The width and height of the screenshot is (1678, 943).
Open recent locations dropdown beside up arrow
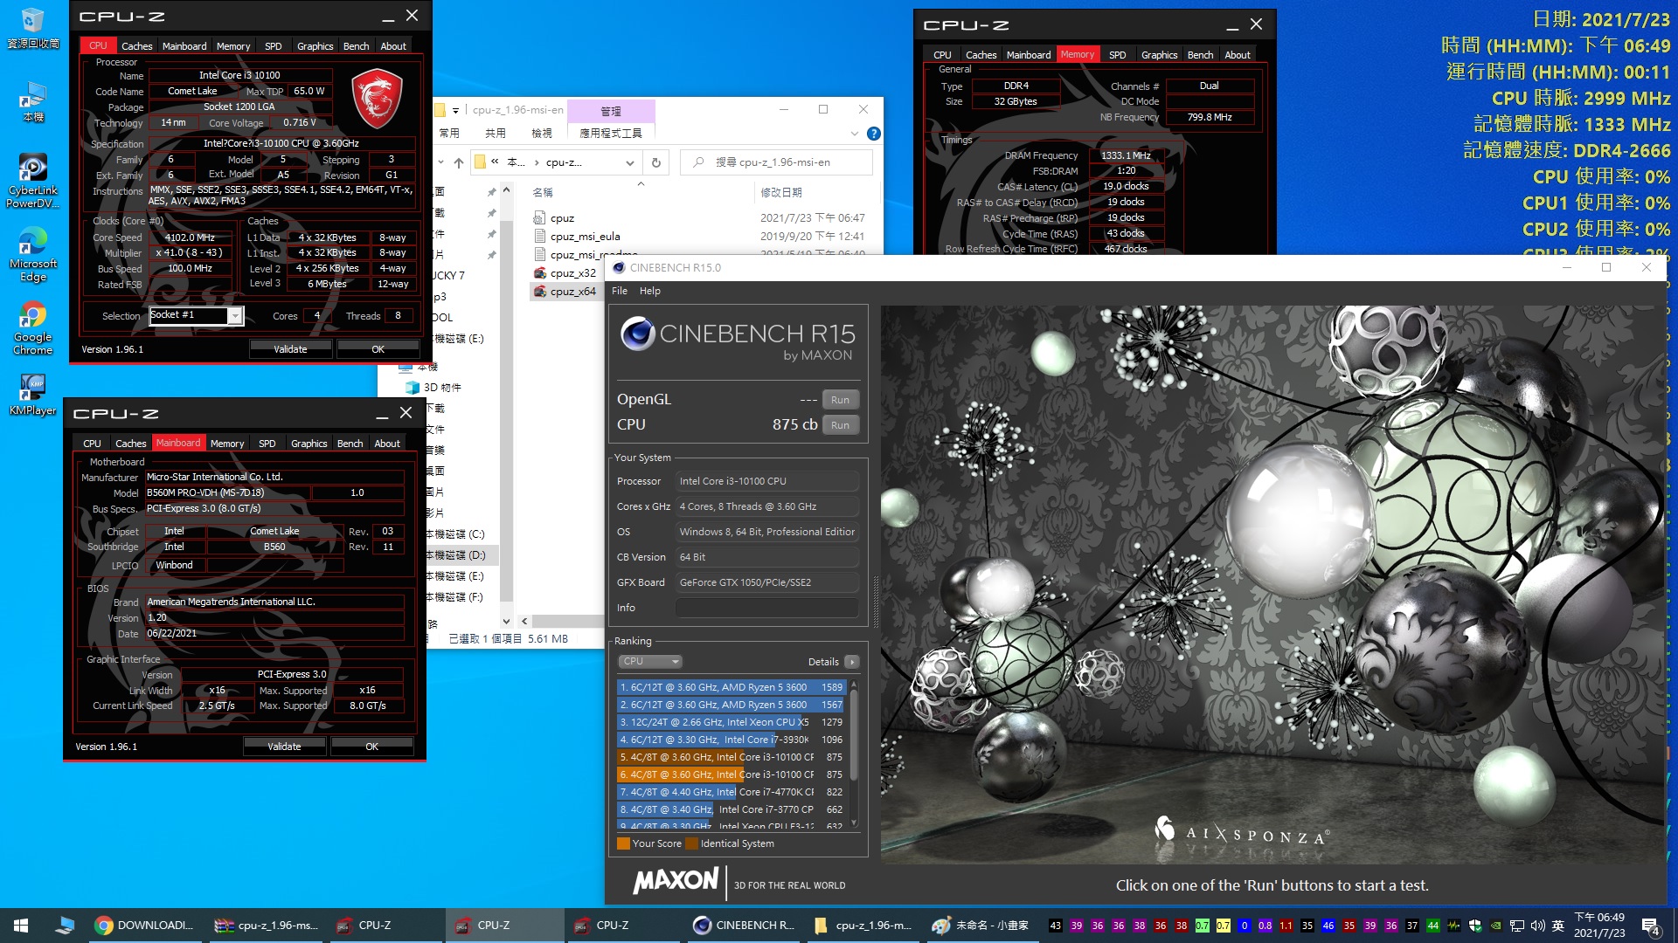[440, 162]
